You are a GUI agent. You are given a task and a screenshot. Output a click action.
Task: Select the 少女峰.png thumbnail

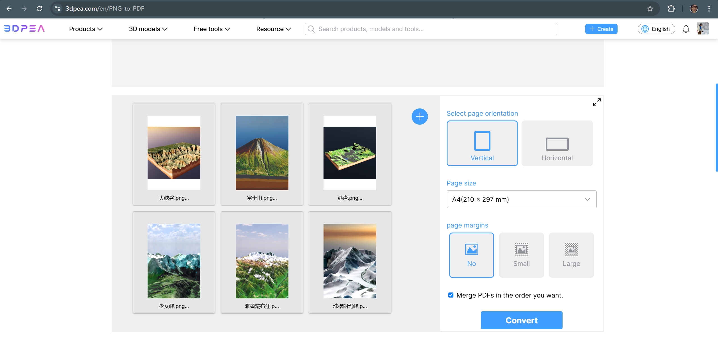pyautogui.click(x=174, y=261)
